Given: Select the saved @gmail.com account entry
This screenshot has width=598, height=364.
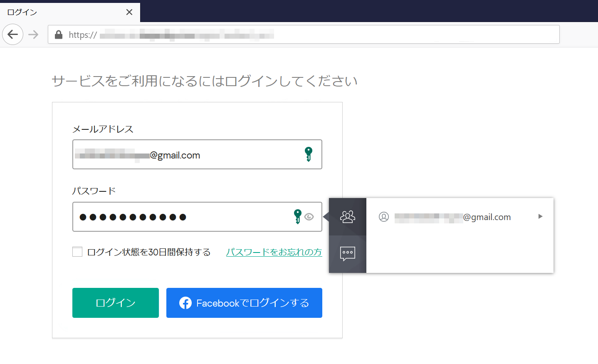Looking at the screenshot, I should (460, 217).
